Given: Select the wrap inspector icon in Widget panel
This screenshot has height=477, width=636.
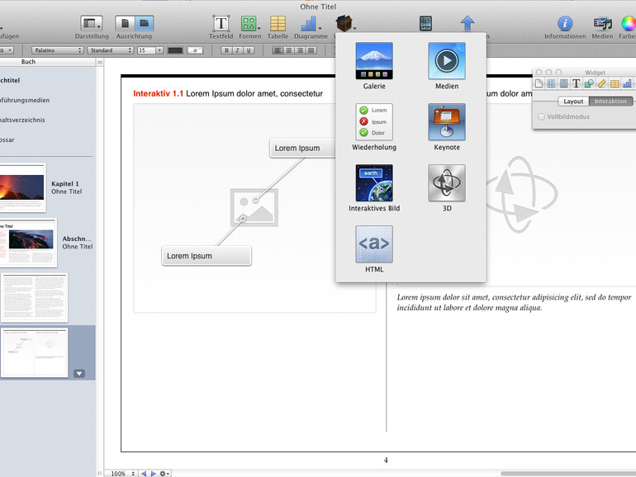Looking at the screenshot, I should click(x=564, y=84).
